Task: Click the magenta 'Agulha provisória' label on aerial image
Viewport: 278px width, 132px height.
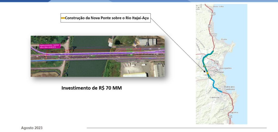Action: pyautogui.click(x=50, y=46)
